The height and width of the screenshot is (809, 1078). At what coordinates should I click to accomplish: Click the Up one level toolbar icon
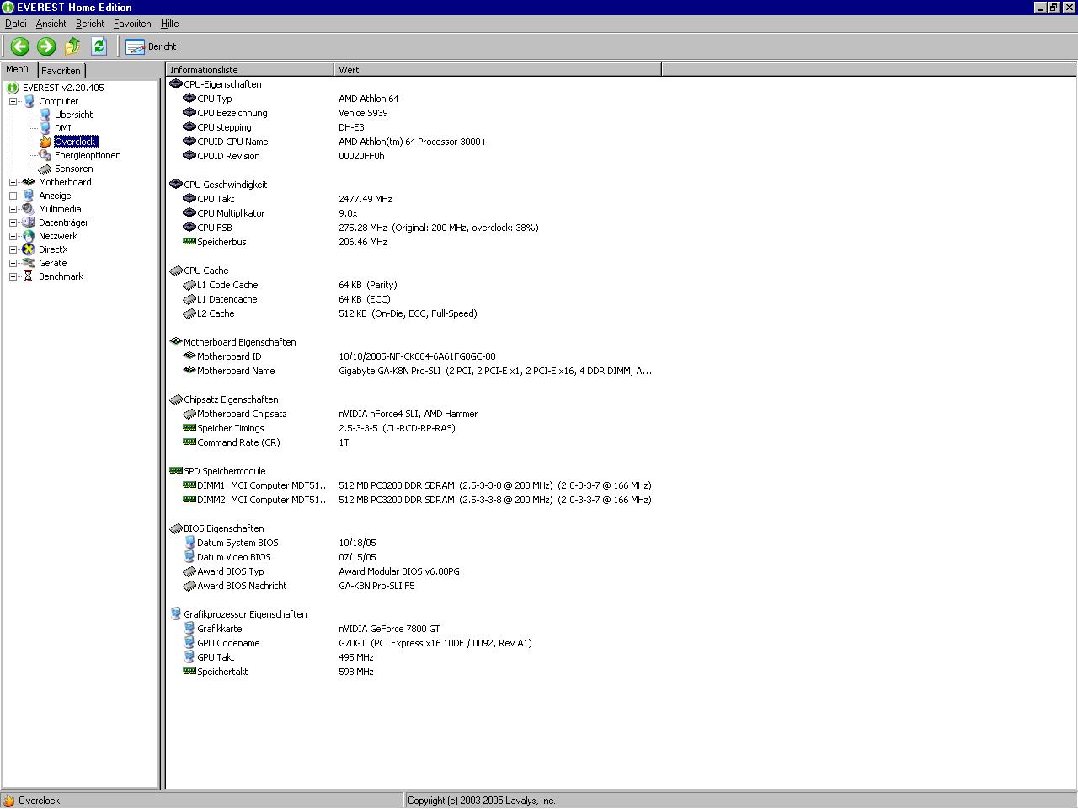(72, 46)
